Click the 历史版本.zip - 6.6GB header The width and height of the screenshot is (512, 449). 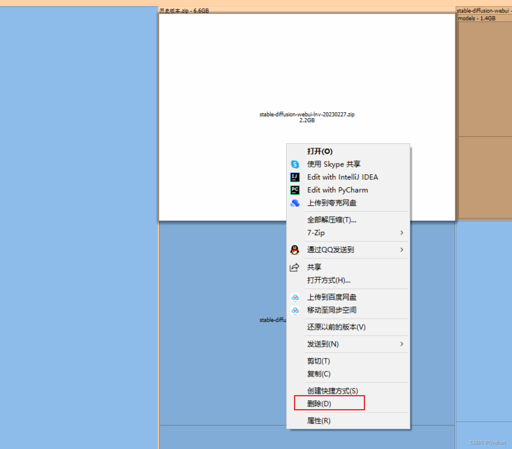coord(184,11)
